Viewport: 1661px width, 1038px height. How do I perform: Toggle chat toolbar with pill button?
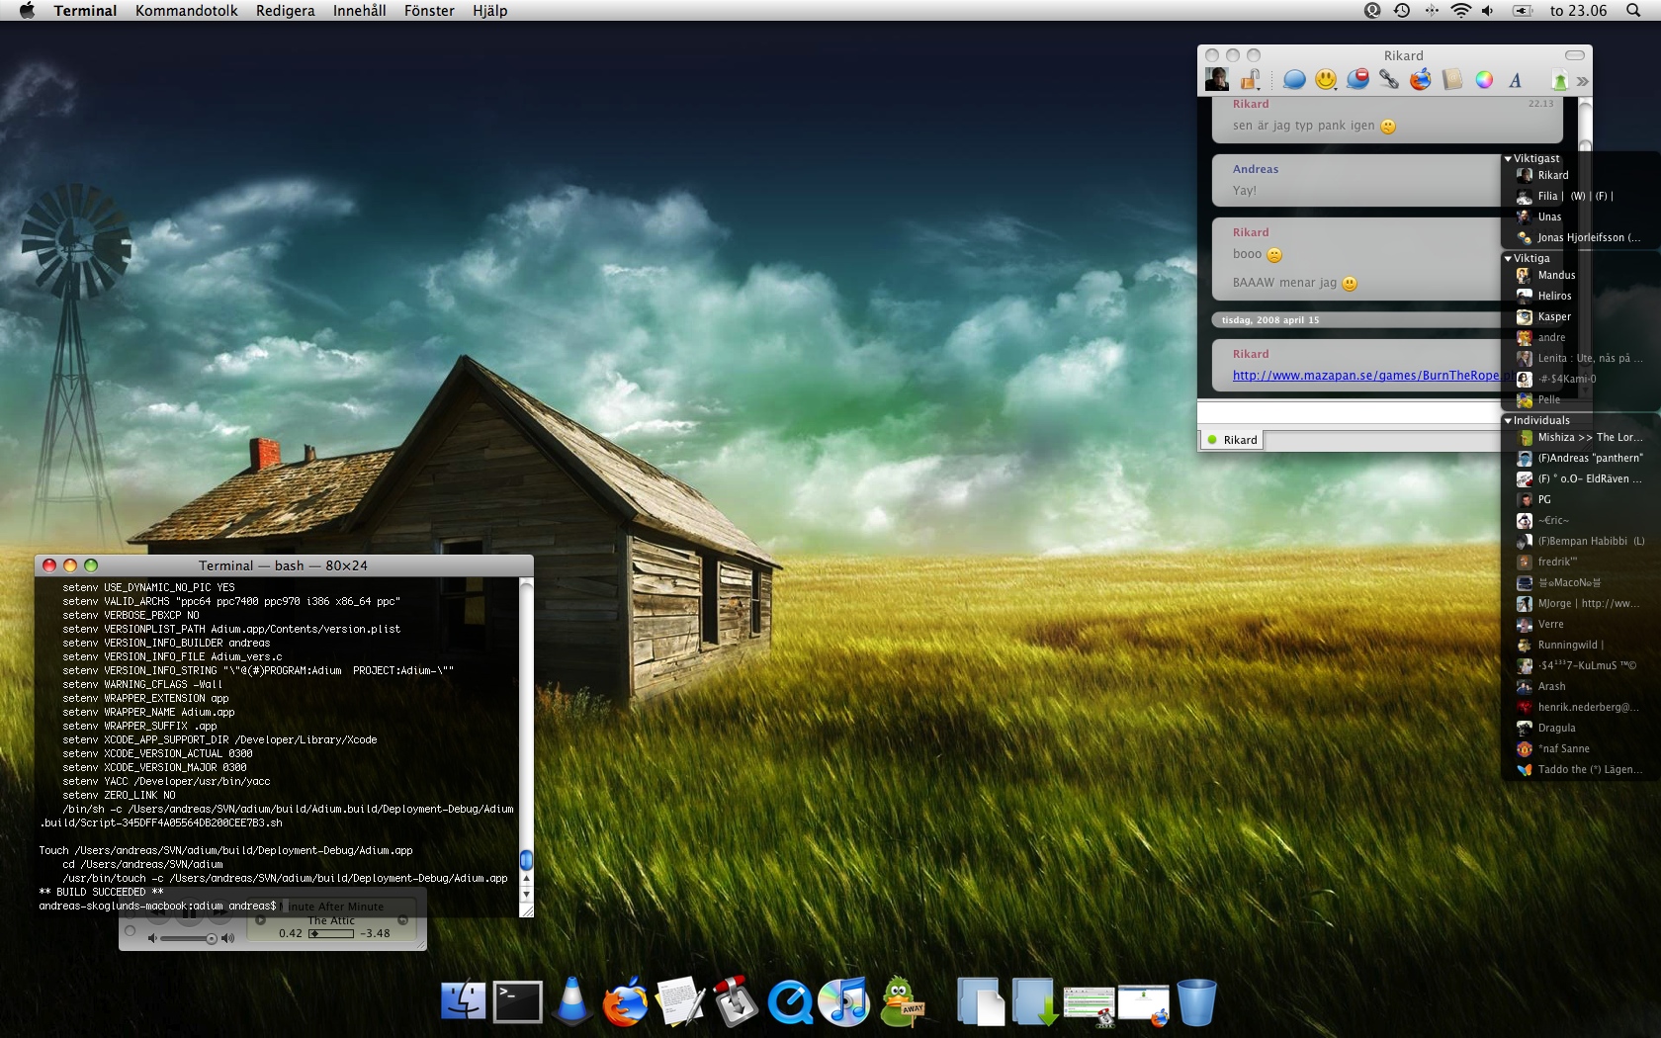[x=1575, y=55]
